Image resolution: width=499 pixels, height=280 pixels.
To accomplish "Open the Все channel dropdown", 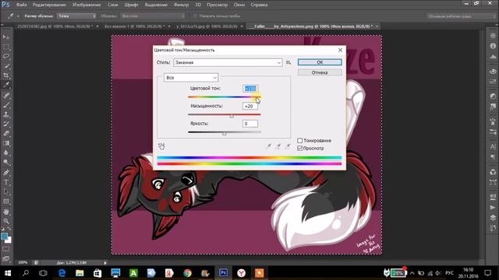I will coord(191,78).
